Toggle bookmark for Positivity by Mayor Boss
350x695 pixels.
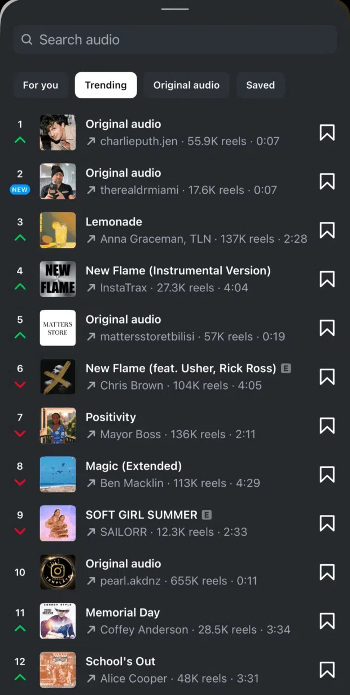327,426
